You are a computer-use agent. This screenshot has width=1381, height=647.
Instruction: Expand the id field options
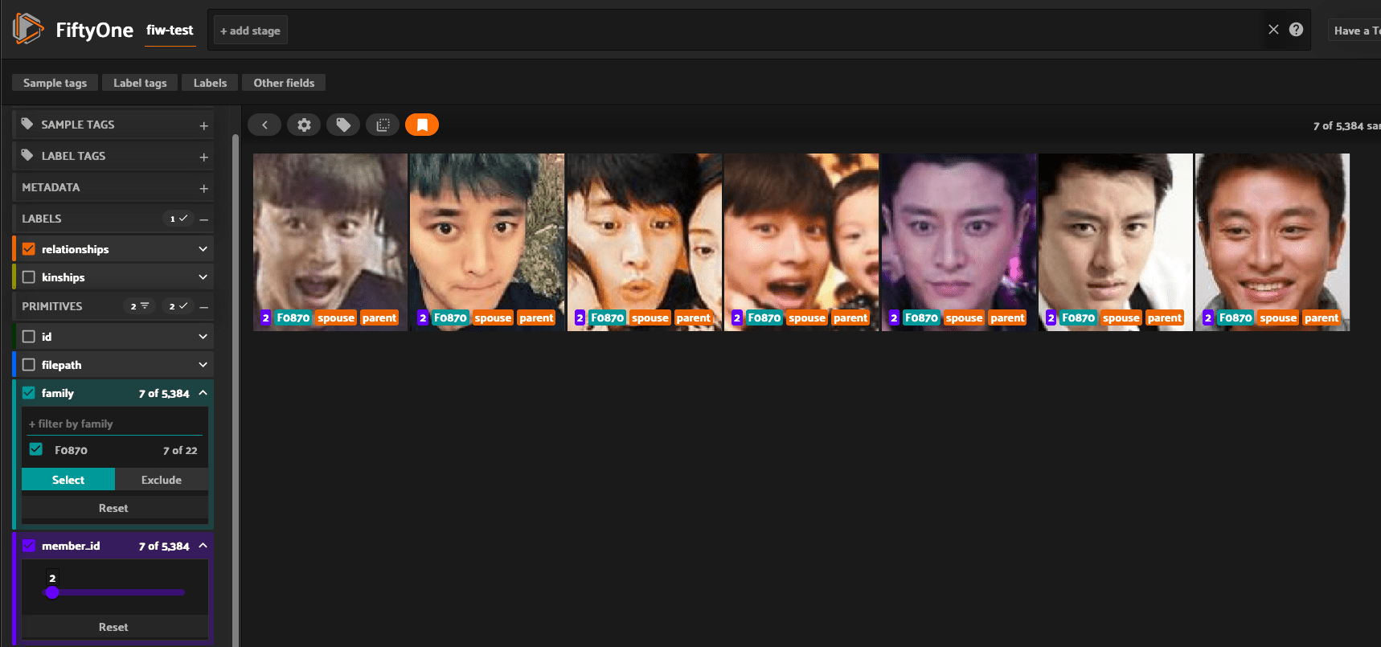[x=203, y=337]
